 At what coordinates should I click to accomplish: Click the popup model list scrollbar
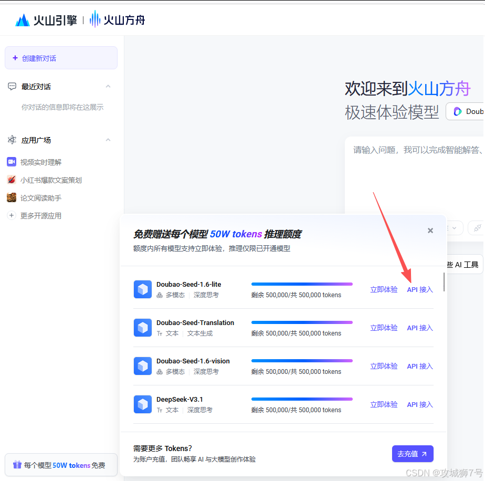click(444, 282)
